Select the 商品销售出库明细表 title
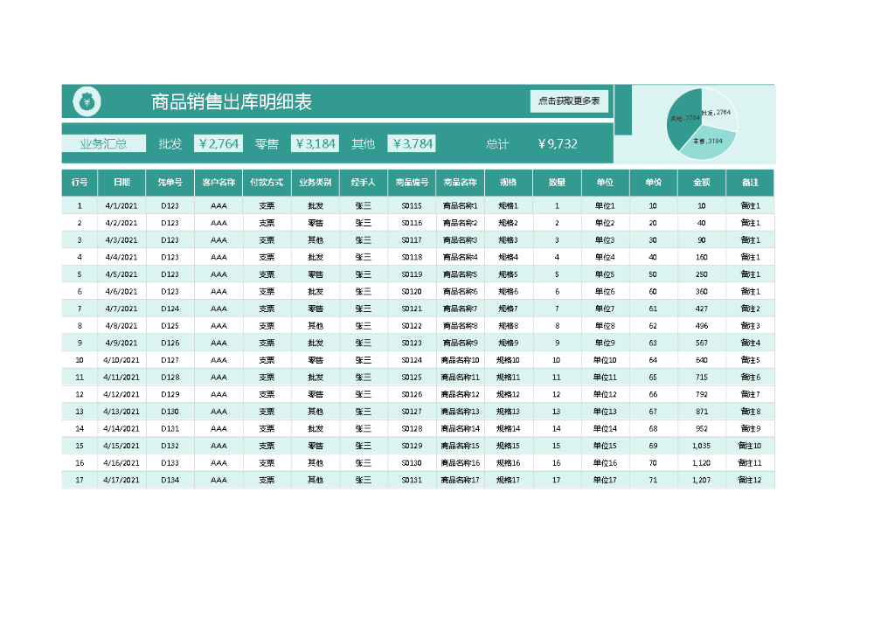The height and width of the screenshot is (624, 874). [232, 101]
